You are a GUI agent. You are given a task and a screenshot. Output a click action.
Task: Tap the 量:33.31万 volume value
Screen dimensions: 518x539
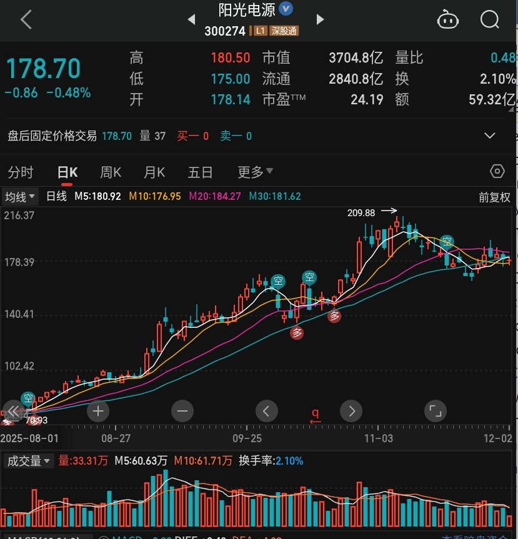point(83,461)
